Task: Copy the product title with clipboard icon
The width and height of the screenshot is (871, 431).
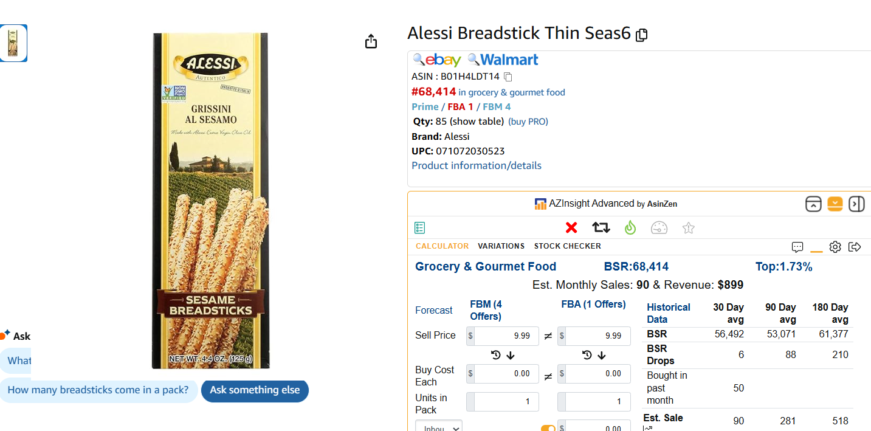Action: (x=641, y=35)
